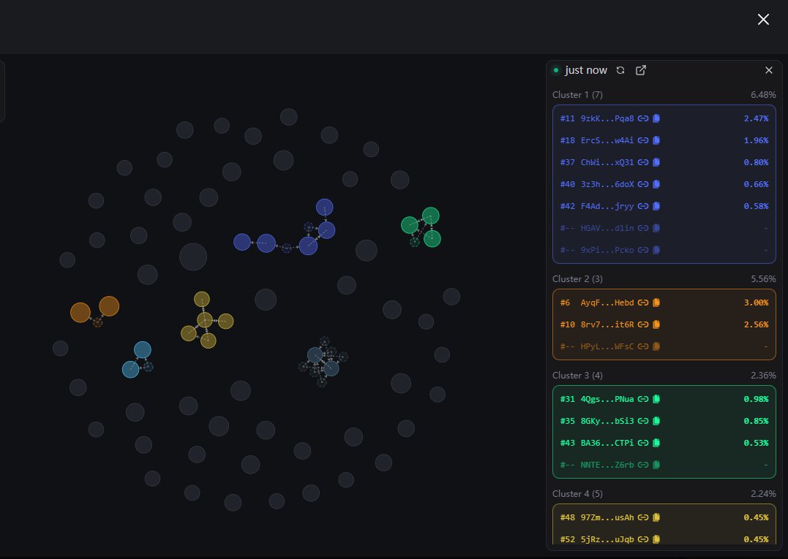Close the cluster list side panel
This screenshot has height=559, width=788.
[x=769, y=70]
